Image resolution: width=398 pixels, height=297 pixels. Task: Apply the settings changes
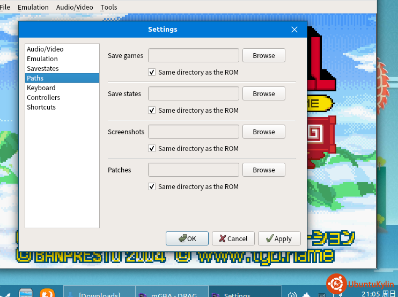[x=279, y=238]
